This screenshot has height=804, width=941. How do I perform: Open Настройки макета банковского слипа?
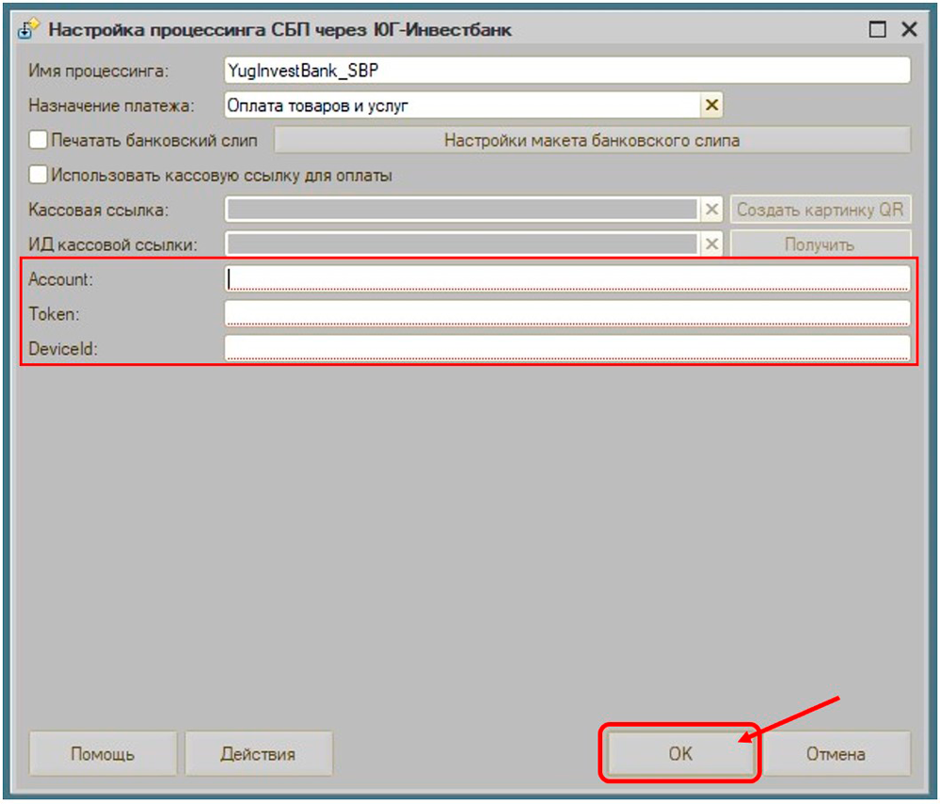click(x=592, y=140)
